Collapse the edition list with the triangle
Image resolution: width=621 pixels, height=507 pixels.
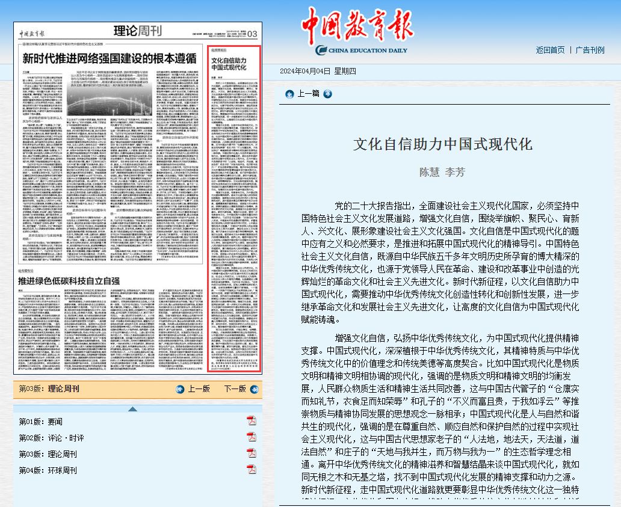pos(132,409)
